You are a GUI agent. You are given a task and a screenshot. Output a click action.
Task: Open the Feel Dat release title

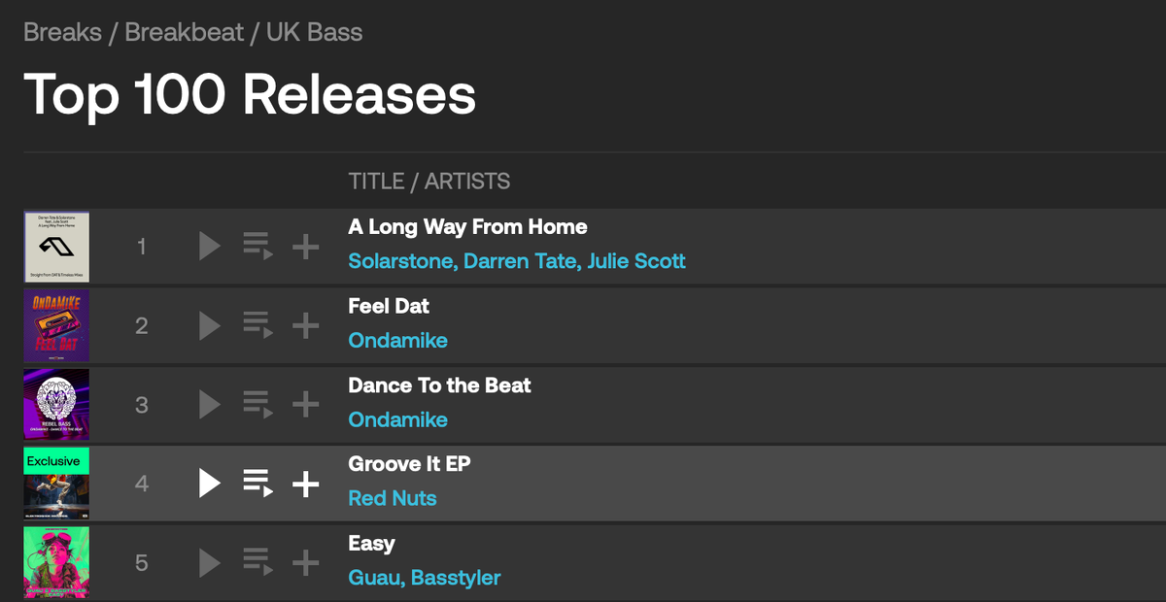(389, 306)
